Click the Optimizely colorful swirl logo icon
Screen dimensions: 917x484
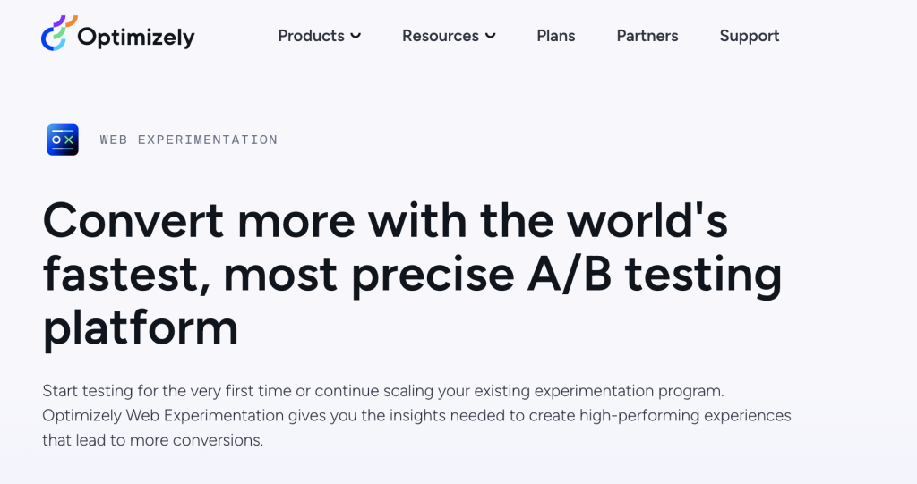pos(59,33)
